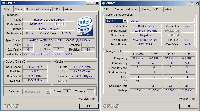This screenshot has width=201, height=112.
Task: Click the Stepping value B
Action: [88, 45]
